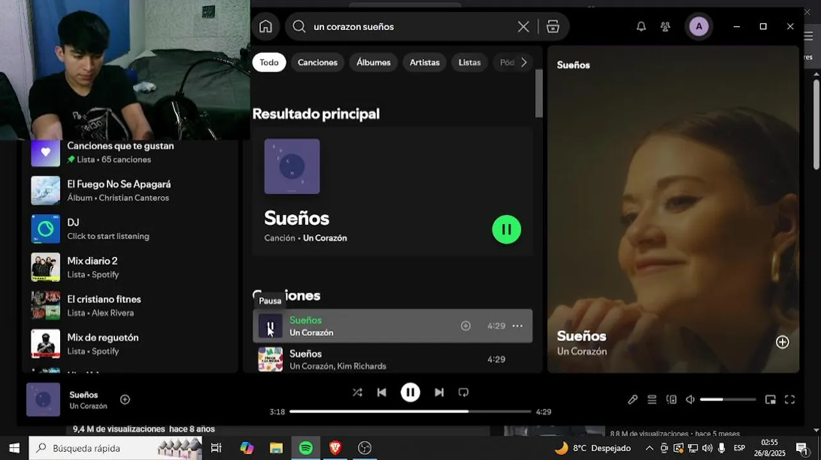Select the Canciones filter chip
This screenshot has height=460, width=821.
(x=318, y=62)
